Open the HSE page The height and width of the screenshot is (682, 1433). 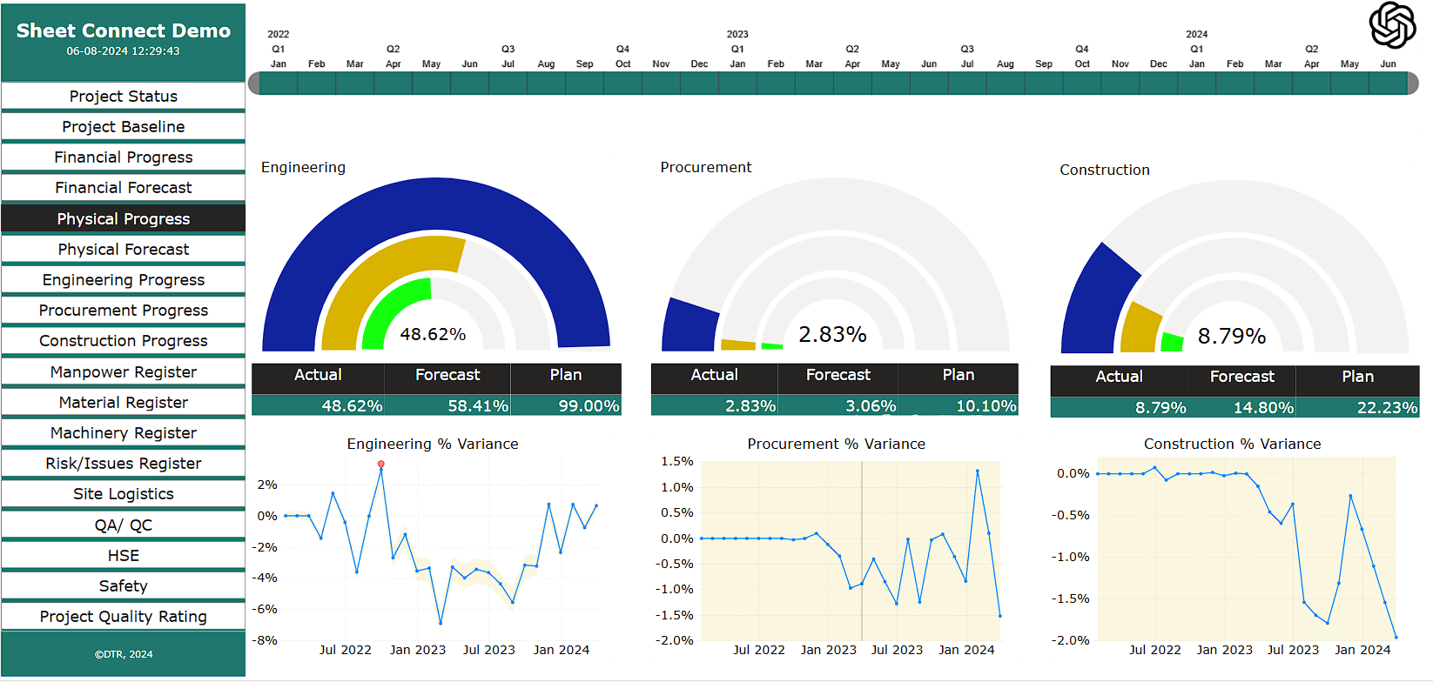click(123, 556)
